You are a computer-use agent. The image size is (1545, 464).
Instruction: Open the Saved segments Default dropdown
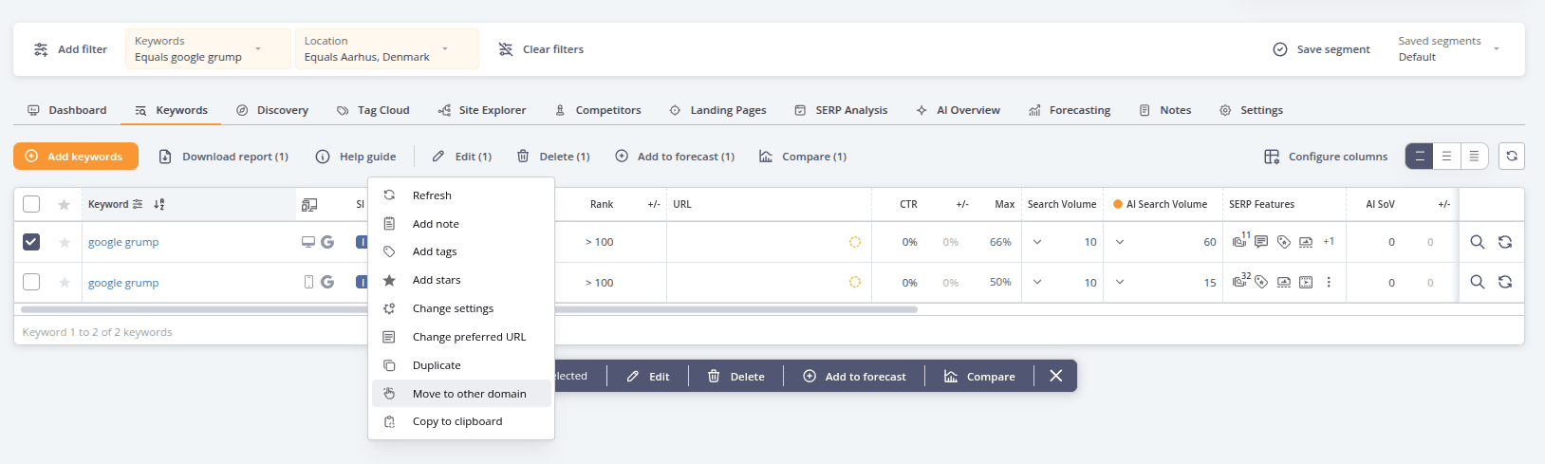tap(1449, 48)
